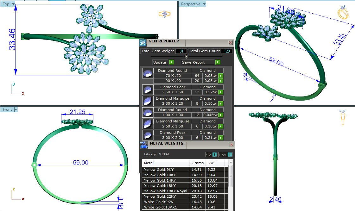Click the Diamond Pear 2.60 X 1.60 gem icon
This screenshot has height=211, width=355.
[147, 90]
